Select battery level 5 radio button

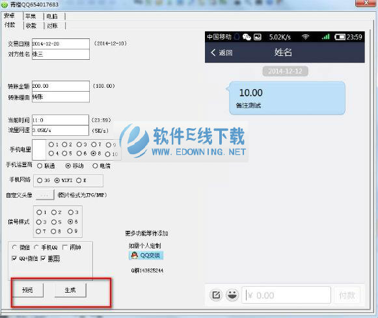click(64, 153)
